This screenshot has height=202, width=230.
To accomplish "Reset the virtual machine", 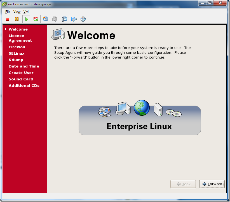I will (x=36, y=19).
